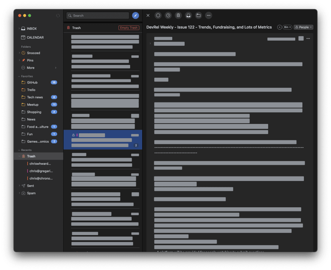
Task: Click the sync refresh icon in sidebar
Action: [58, 16]
